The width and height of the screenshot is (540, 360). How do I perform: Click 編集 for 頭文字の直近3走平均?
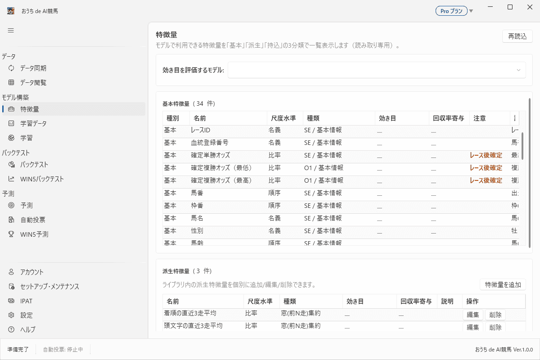point(472,327)
